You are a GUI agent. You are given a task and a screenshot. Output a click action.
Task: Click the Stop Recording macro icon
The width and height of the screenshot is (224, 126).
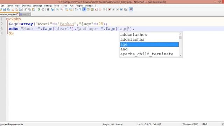(x=113, y=9)
